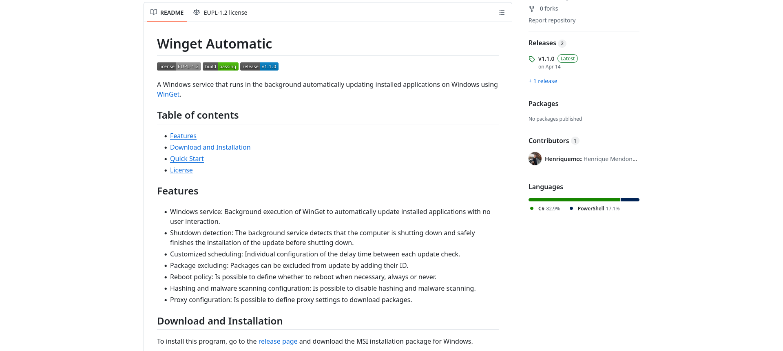Jump to Features in table of contents
Viewport: 783px width, 351px height.
[x=183, y=136]
